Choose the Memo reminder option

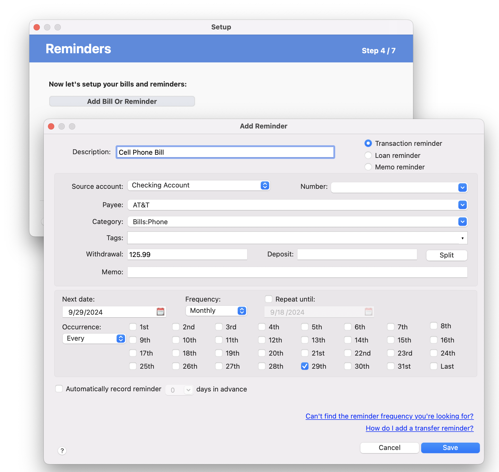tap(368, 167)
